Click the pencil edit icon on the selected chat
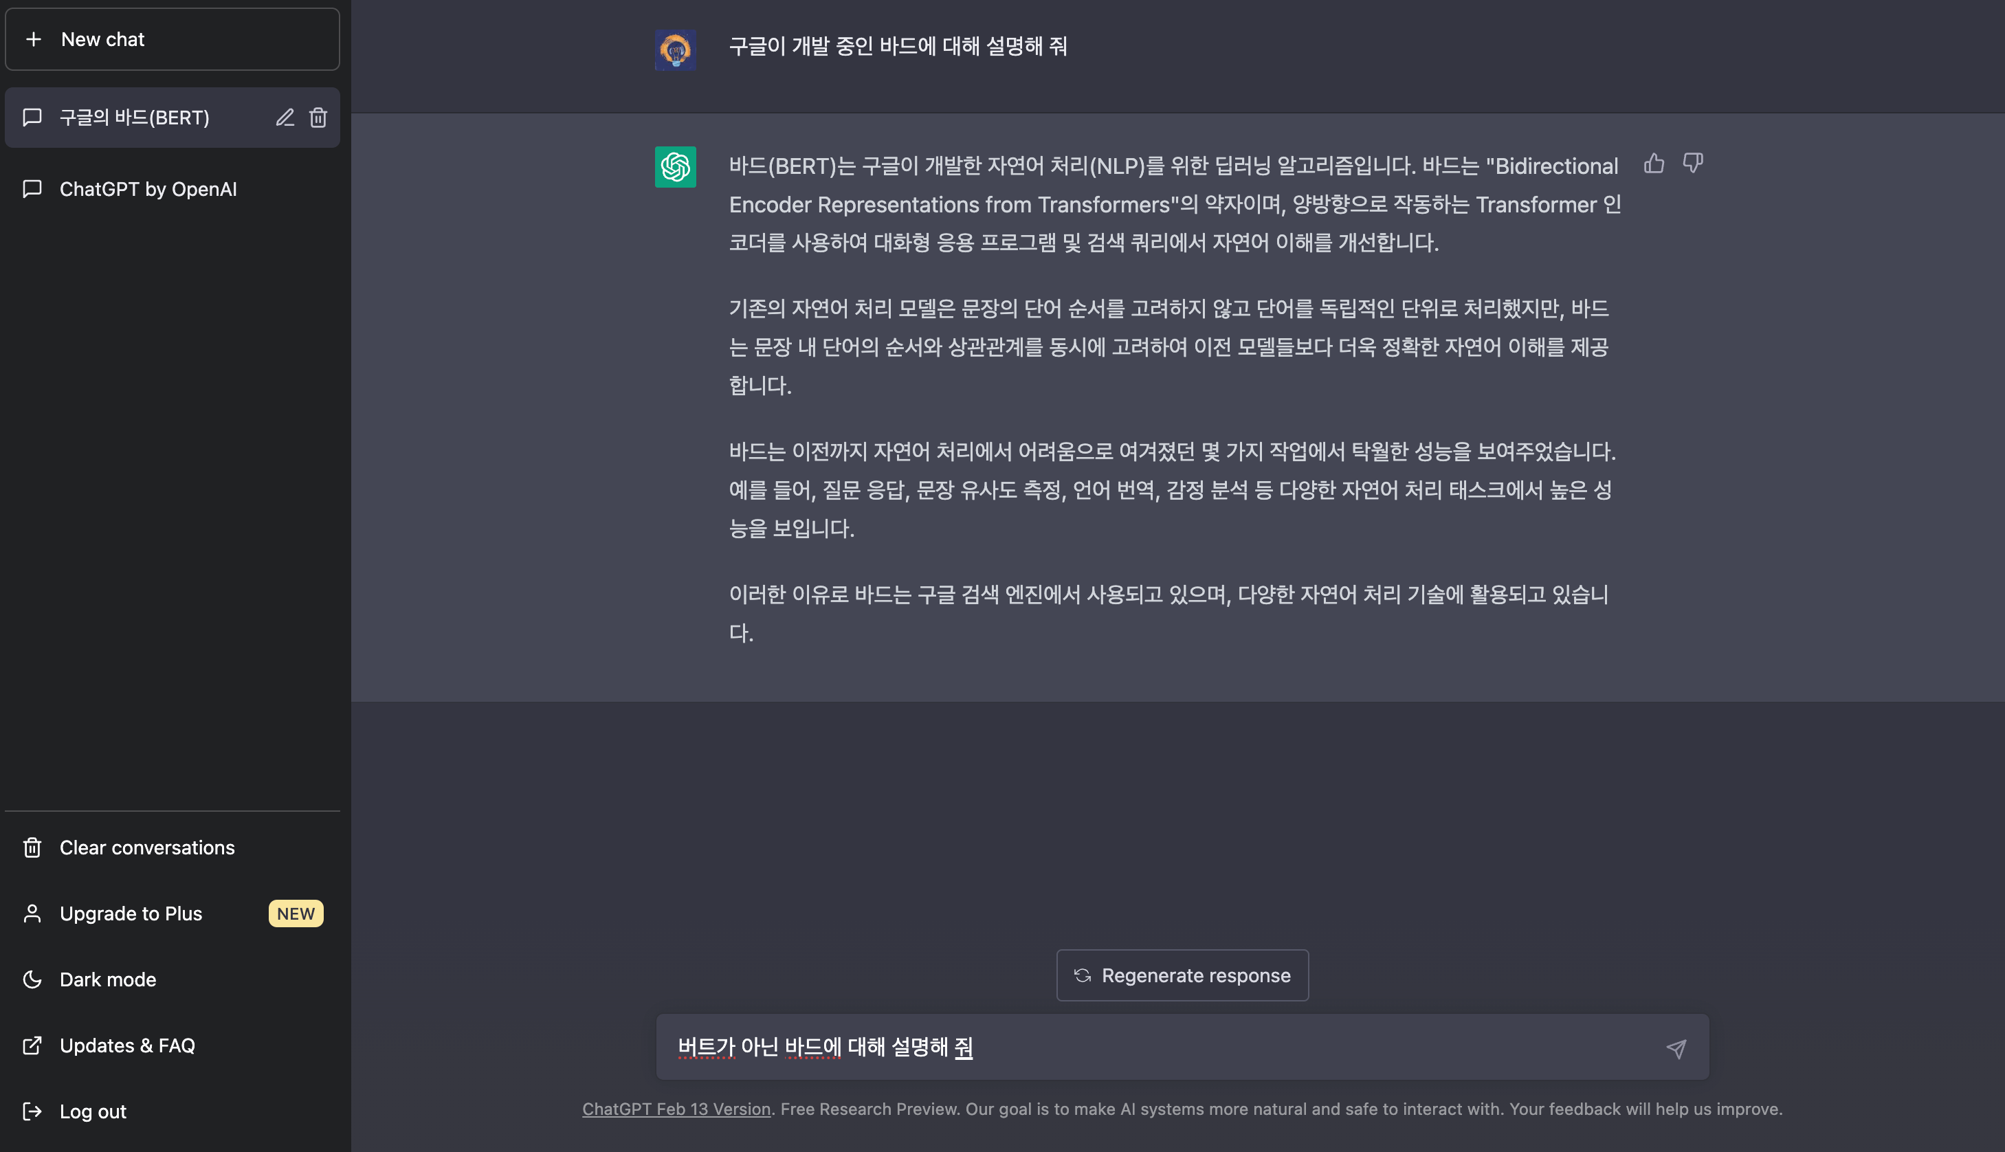 click(285, 118)
